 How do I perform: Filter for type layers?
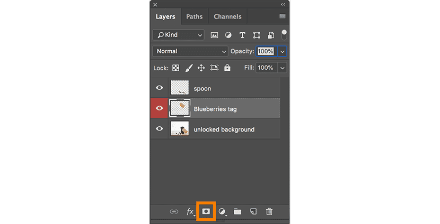coord(242,35)
